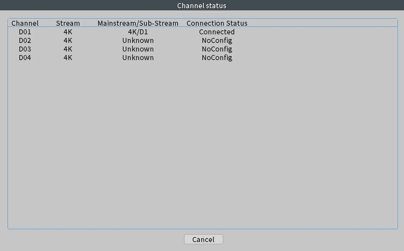This screenshot has width=404, height=251.
Task: Select channel D02 row
Action: 203,40
